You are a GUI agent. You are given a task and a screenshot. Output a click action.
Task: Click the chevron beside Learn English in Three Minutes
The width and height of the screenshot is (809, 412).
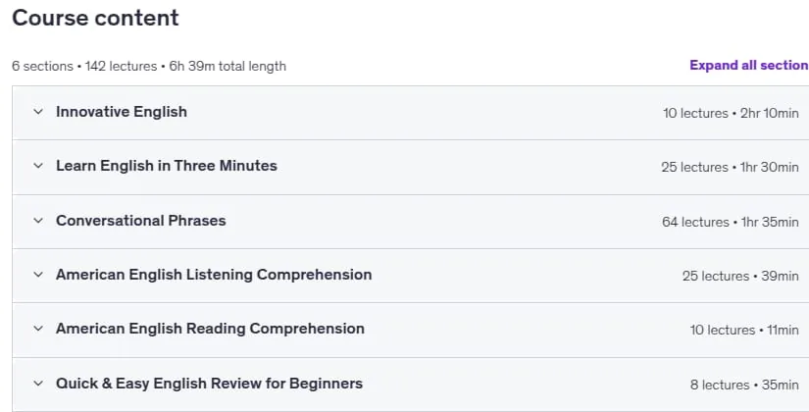(38, 166)
